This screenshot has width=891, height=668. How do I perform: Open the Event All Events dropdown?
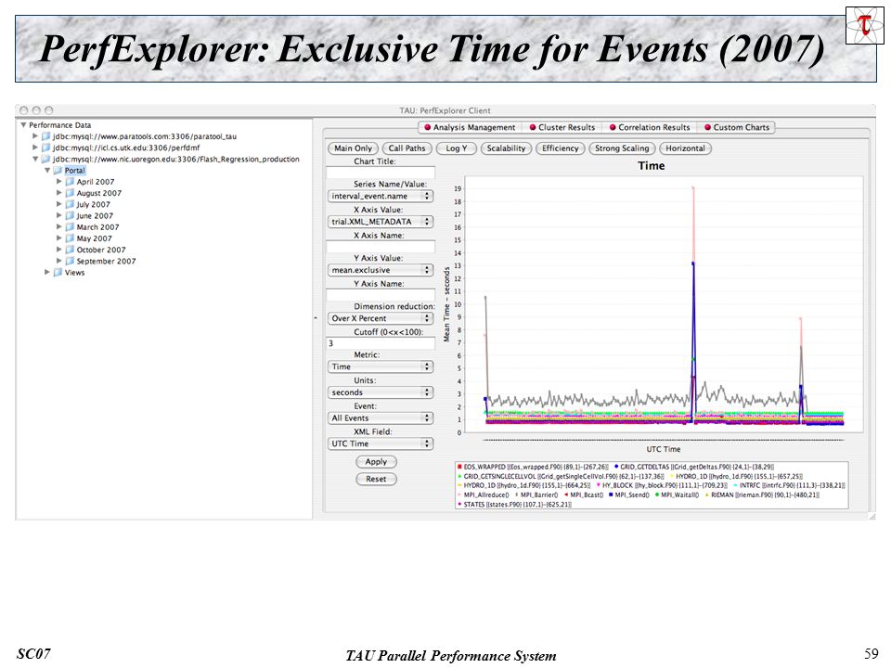pos(381,418)
